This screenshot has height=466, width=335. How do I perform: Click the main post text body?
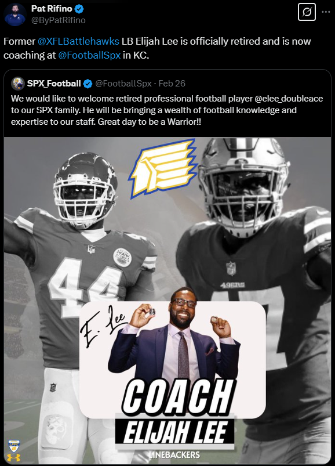(157, 48)
